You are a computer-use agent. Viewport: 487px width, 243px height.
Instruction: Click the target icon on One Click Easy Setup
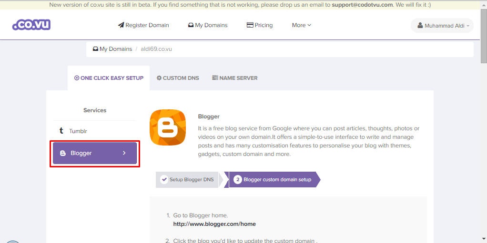(77, 78)
